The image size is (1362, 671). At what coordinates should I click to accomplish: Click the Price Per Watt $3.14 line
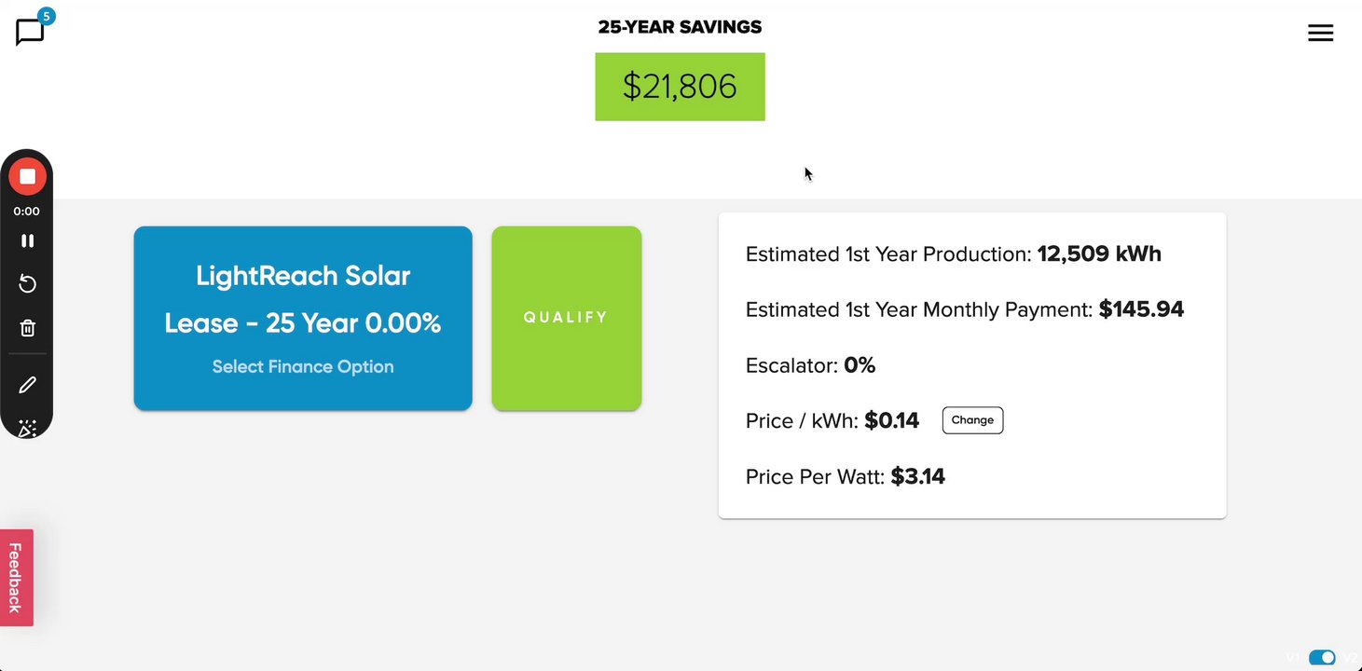[845, 477]
